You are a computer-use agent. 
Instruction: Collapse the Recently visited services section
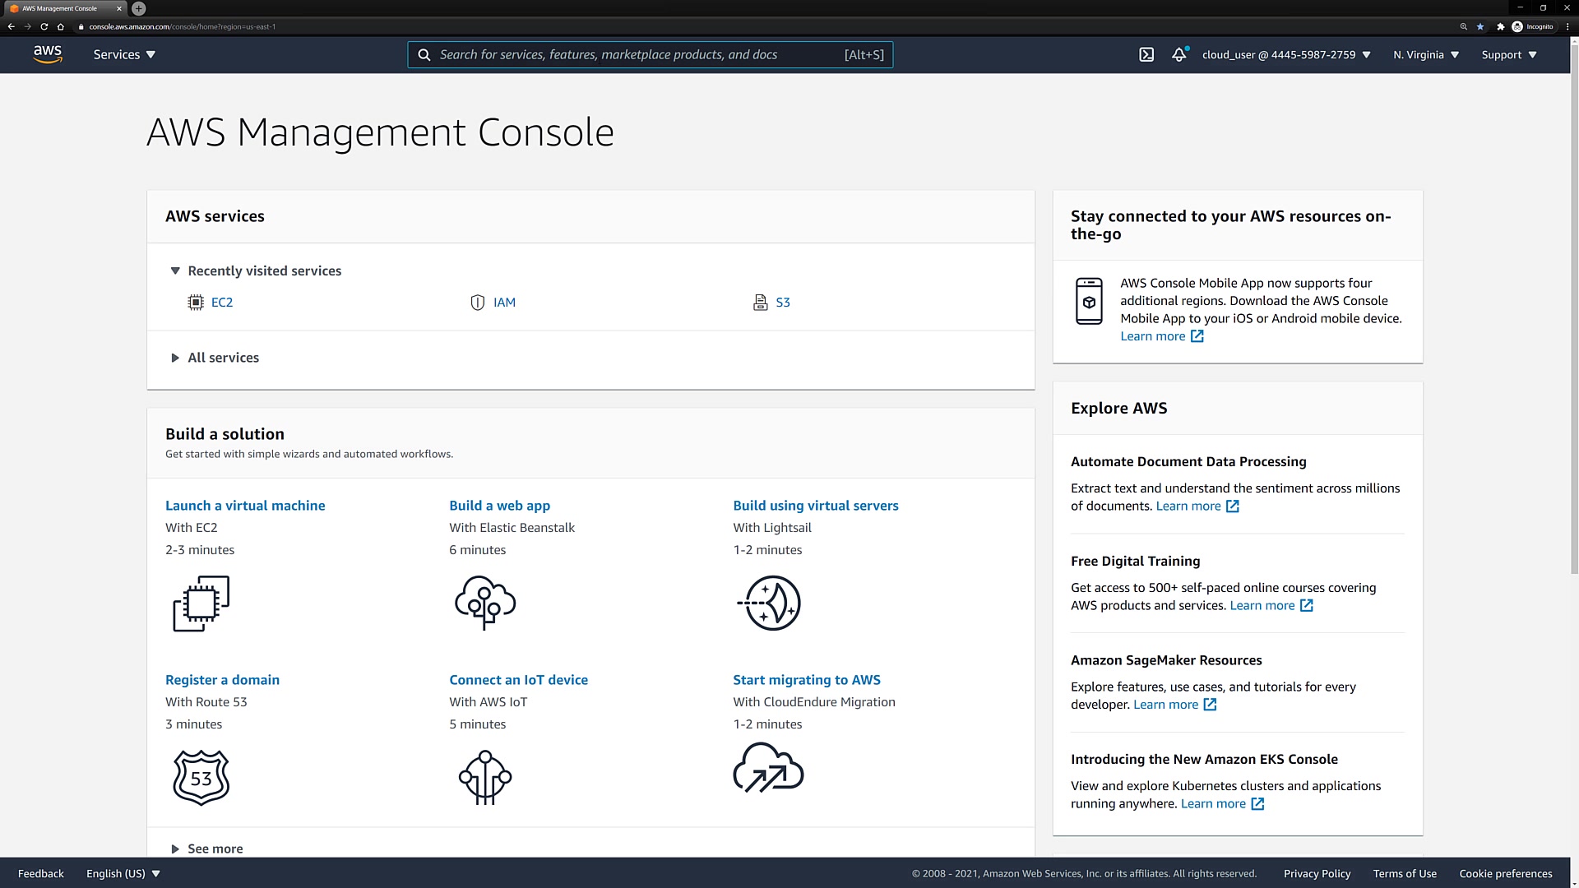[x=175, y=271]
